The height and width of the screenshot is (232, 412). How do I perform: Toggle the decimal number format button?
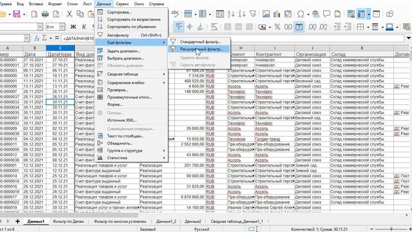point(288,27)
